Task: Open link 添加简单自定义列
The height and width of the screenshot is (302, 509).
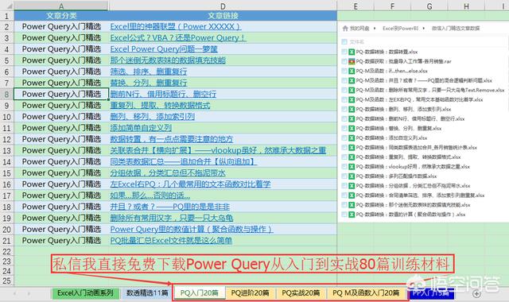Action: pyautogui.click(x=141, y=128)
